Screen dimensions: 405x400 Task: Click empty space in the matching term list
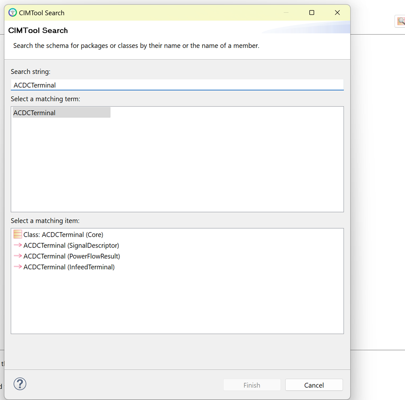click(177, 169)
